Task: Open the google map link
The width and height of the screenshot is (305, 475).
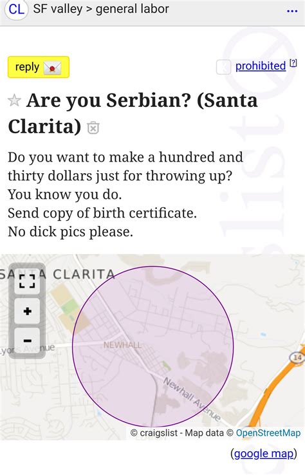Action: [x=264, y=454]
